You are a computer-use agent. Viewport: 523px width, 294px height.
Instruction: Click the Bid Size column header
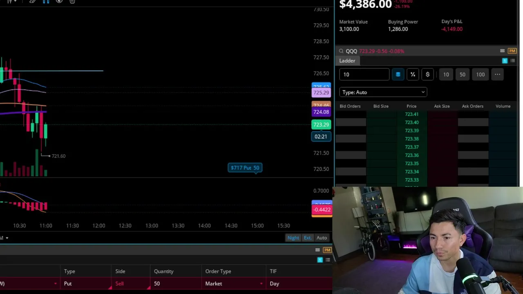tap(381, 106)
